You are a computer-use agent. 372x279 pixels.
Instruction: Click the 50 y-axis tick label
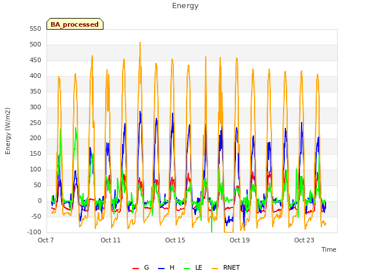pos(37,185)
